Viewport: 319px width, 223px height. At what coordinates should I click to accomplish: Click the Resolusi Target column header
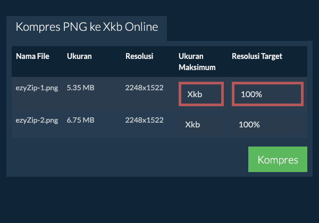pos(257,56)
